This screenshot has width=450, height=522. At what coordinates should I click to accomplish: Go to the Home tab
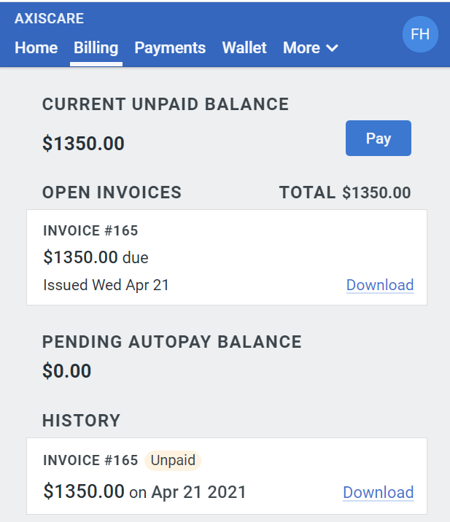(x=36, y=47)
